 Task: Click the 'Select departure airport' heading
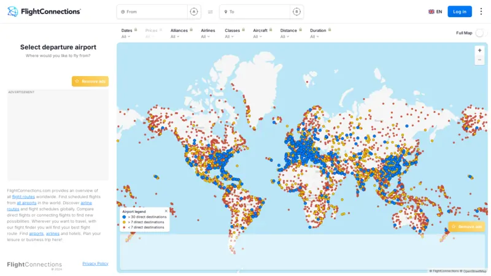tap(58, 47)
